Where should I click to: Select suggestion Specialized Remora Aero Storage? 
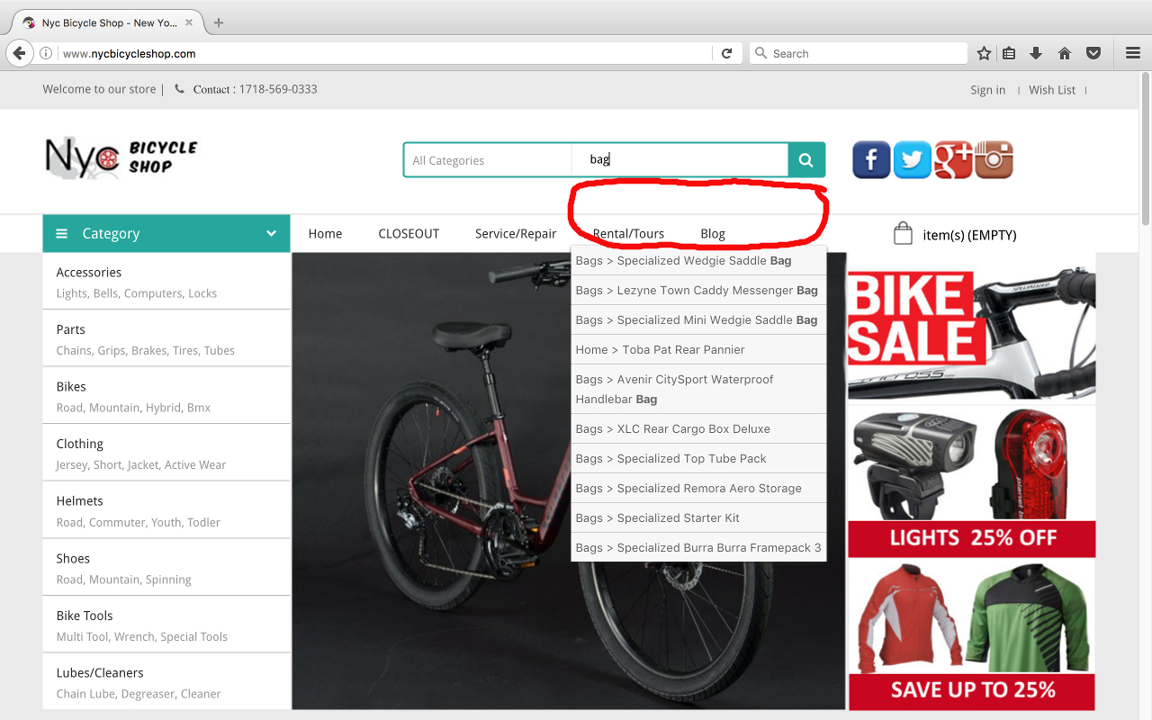point(698,489)
